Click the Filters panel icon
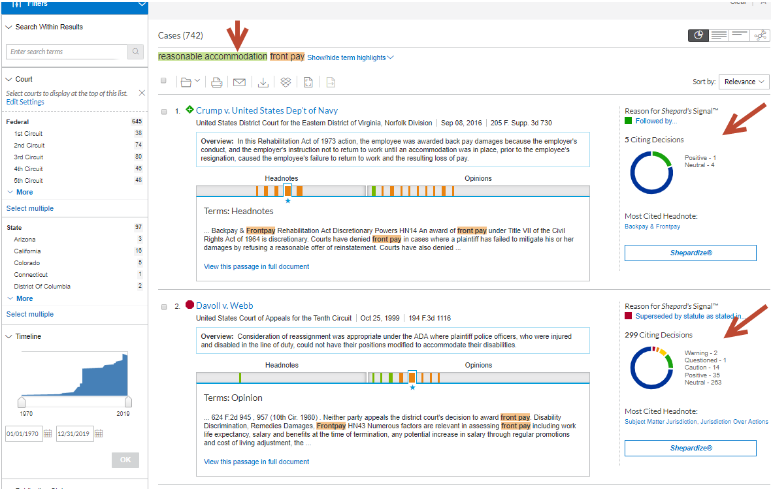This screenshot has width=771, height=489. click(x=17, y=4)
